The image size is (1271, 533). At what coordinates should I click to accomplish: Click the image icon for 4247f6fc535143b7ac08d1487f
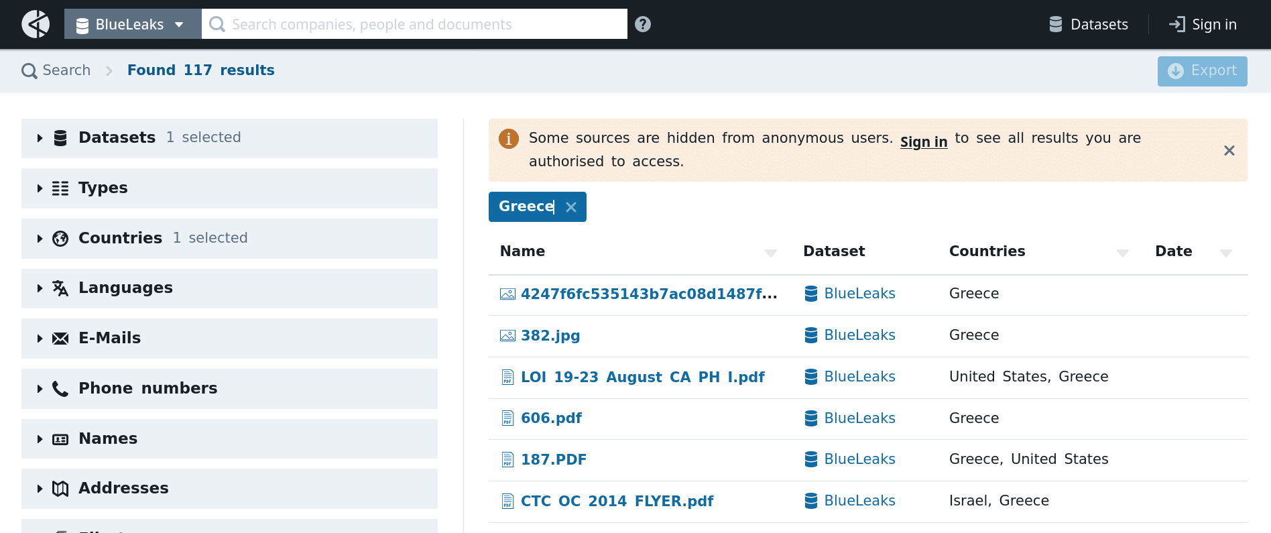[508, 294]
